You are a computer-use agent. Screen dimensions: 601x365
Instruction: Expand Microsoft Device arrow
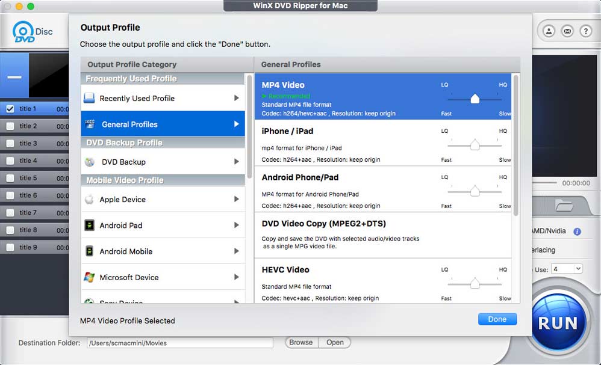pyautogui.click(x=237, y=277)
